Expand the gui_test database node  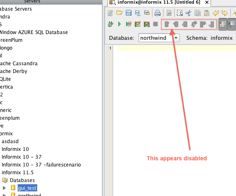point(5,188)
